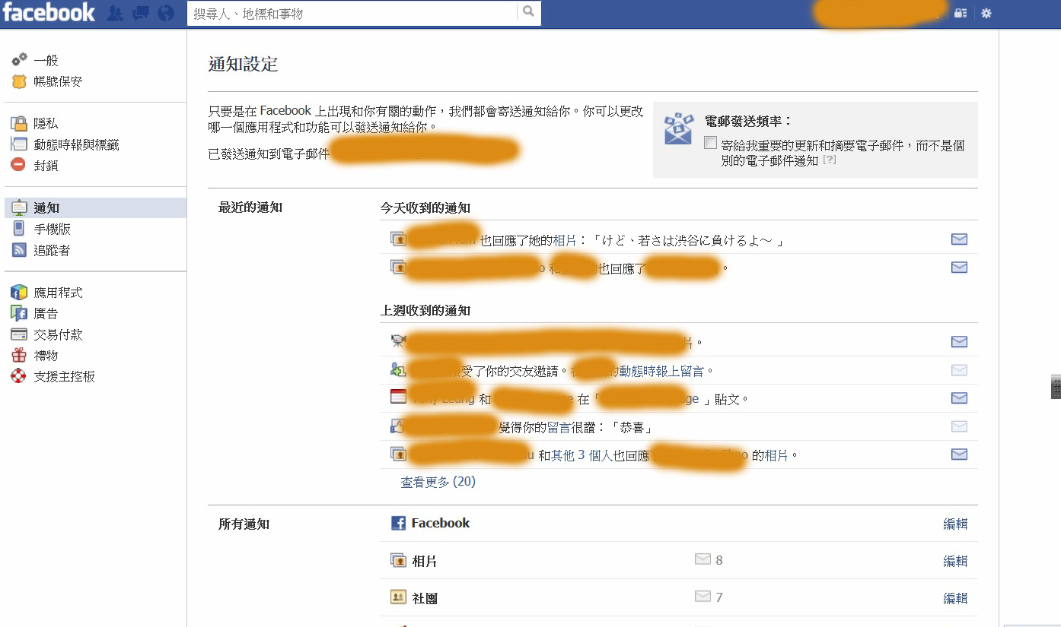Toggle email icon for first last-week notification

click(959, 342)
